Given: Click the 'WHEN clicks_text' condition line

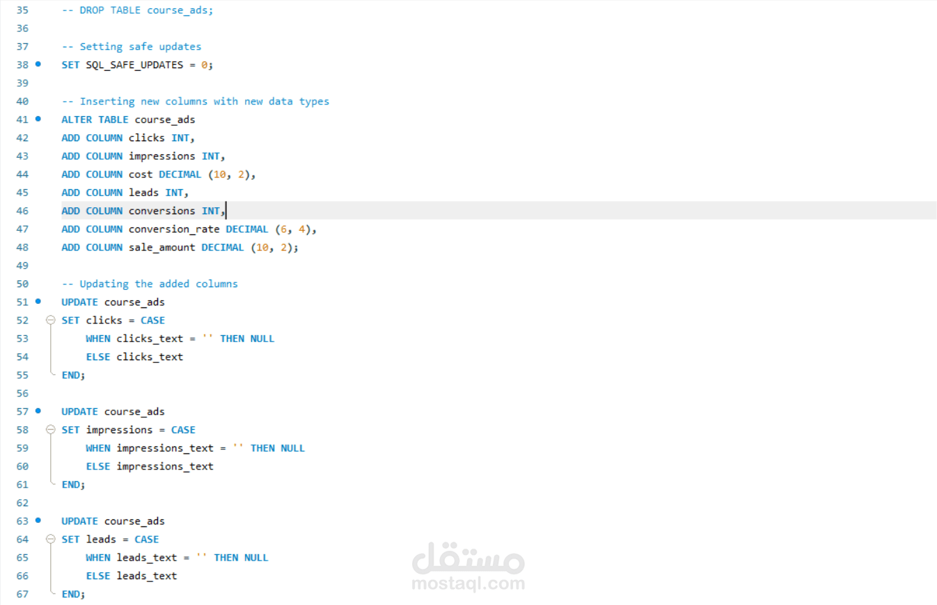Looking at the screenshot, I should (180, 339).
